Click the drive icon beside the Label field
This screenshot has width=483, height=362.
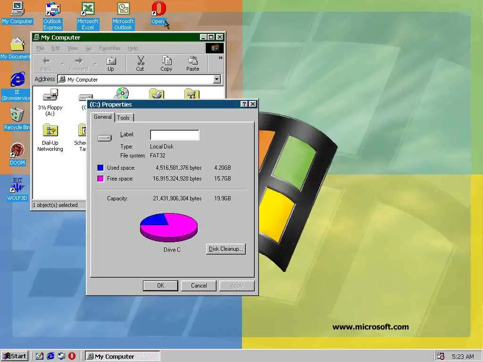(105, 138)
